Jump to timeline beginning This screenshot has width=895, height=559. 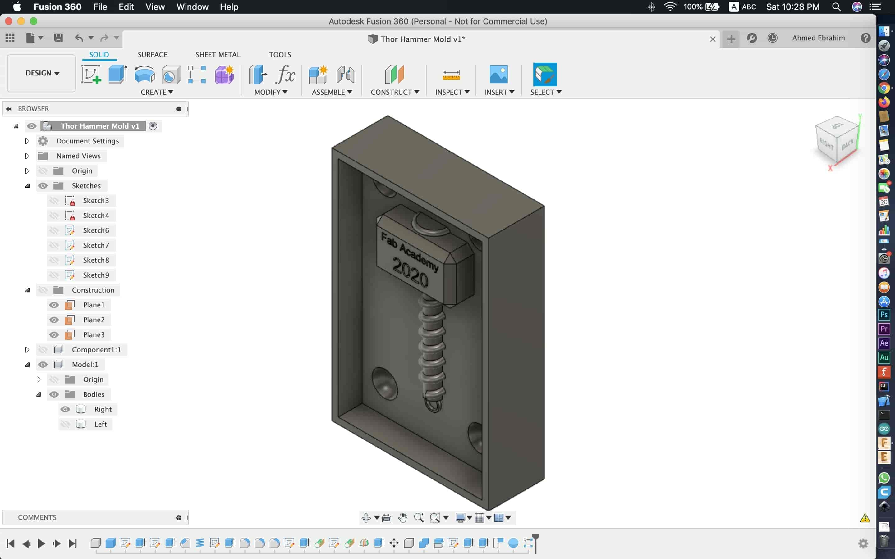pos(10,543)
